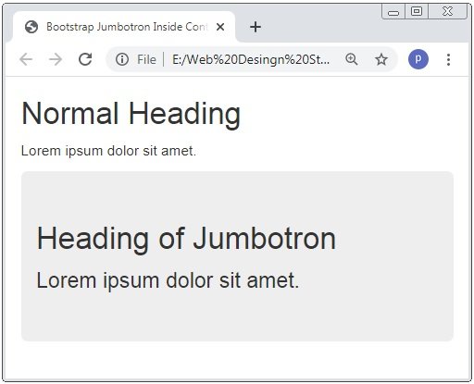Reload the current page
Image resolution: width=474 pixels, height=384 pixels.
(85, 59)
